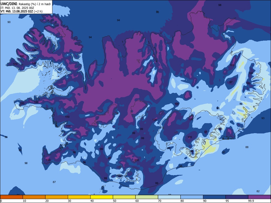Click the 99.9 label on the color scale
This screenshot has height=203, width=271.
coord(251,201)
